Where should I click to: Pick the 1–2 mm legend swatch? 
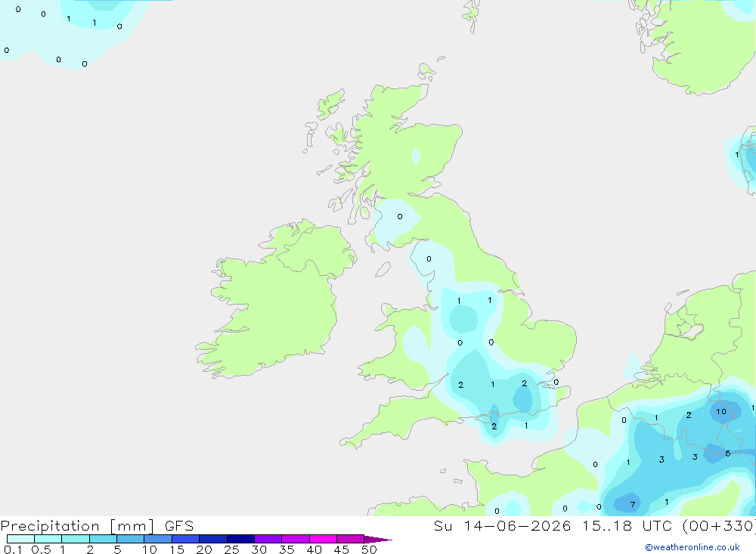[x=76, y=539]
